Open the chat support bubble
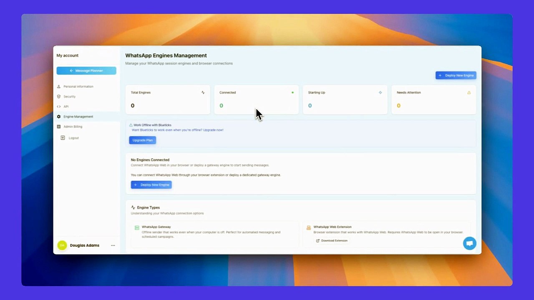Image resolution: width=534 pixels, height=300 pixels. click(470, 243)
